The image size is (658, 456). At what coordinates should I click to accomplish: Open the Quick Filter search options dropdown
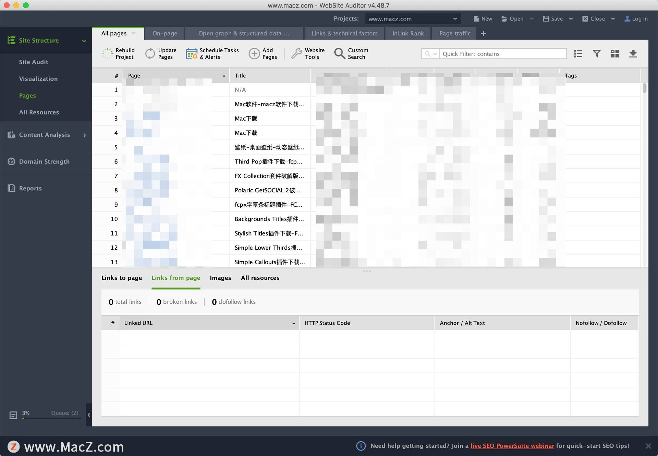click(430, 53)
